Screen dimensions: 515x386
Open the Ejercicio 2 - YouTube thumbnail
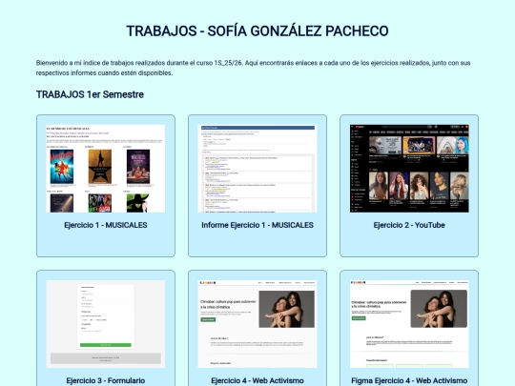pyautogui.click(x=409, y=169)
